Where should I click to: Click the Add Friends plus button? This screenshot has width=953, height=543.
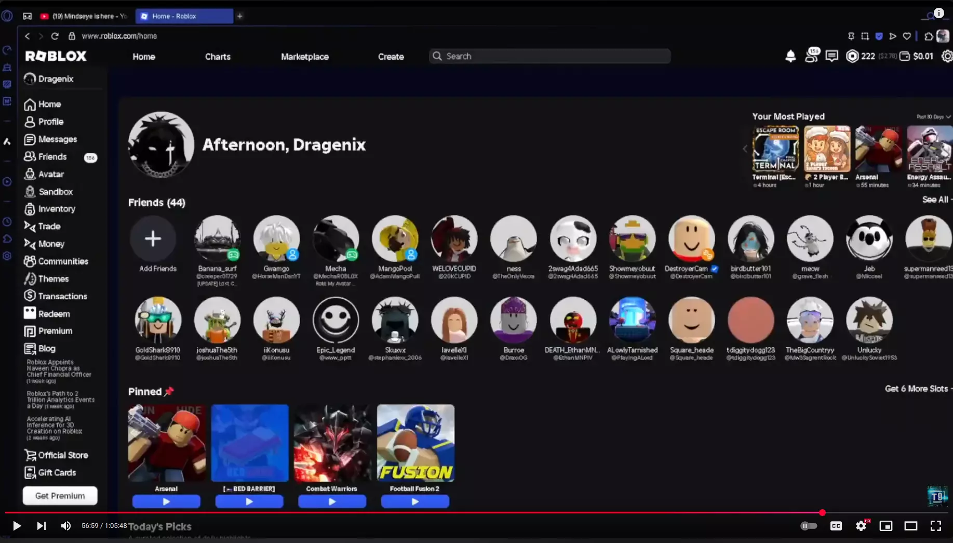153,239
